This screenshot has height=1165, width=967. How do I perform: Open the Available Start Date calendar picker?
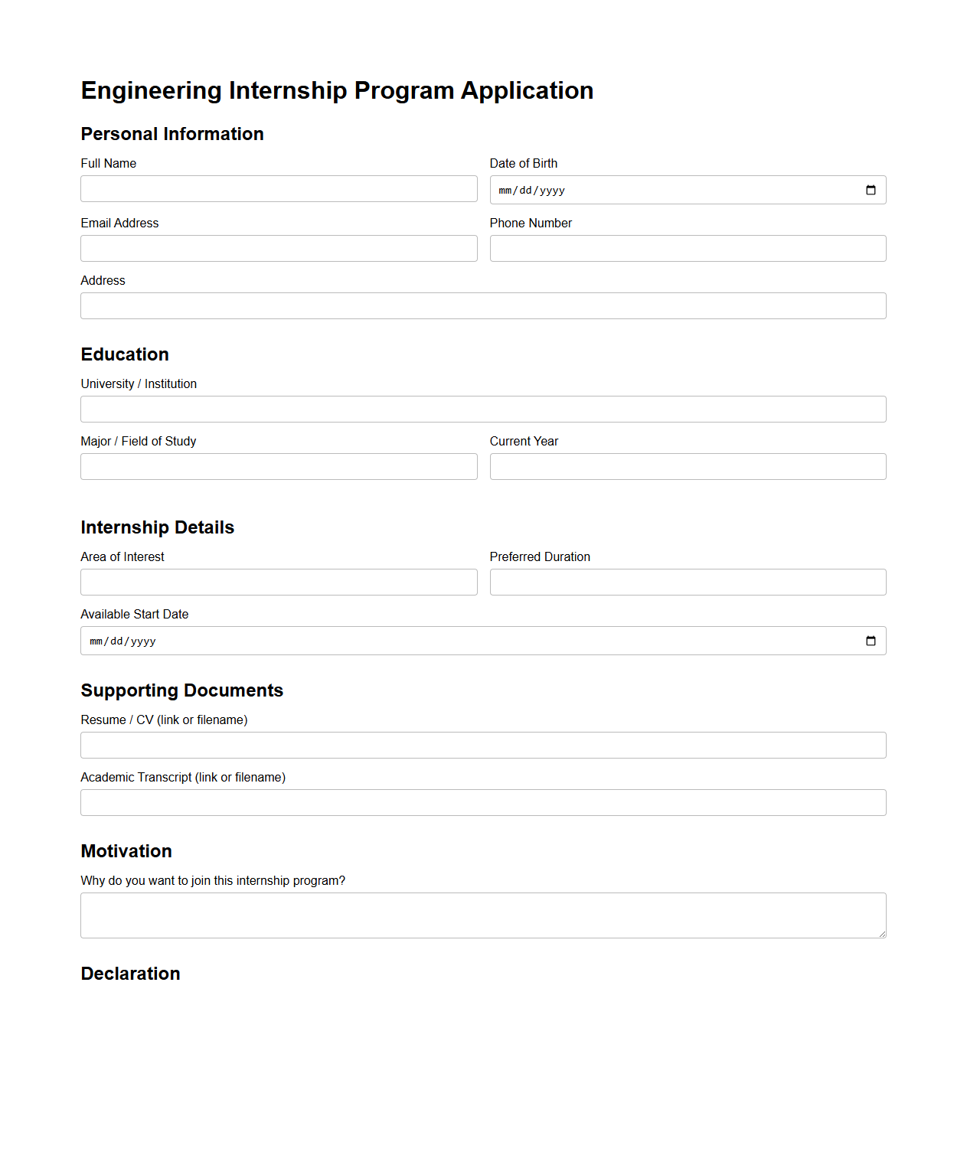coord(871,641)
